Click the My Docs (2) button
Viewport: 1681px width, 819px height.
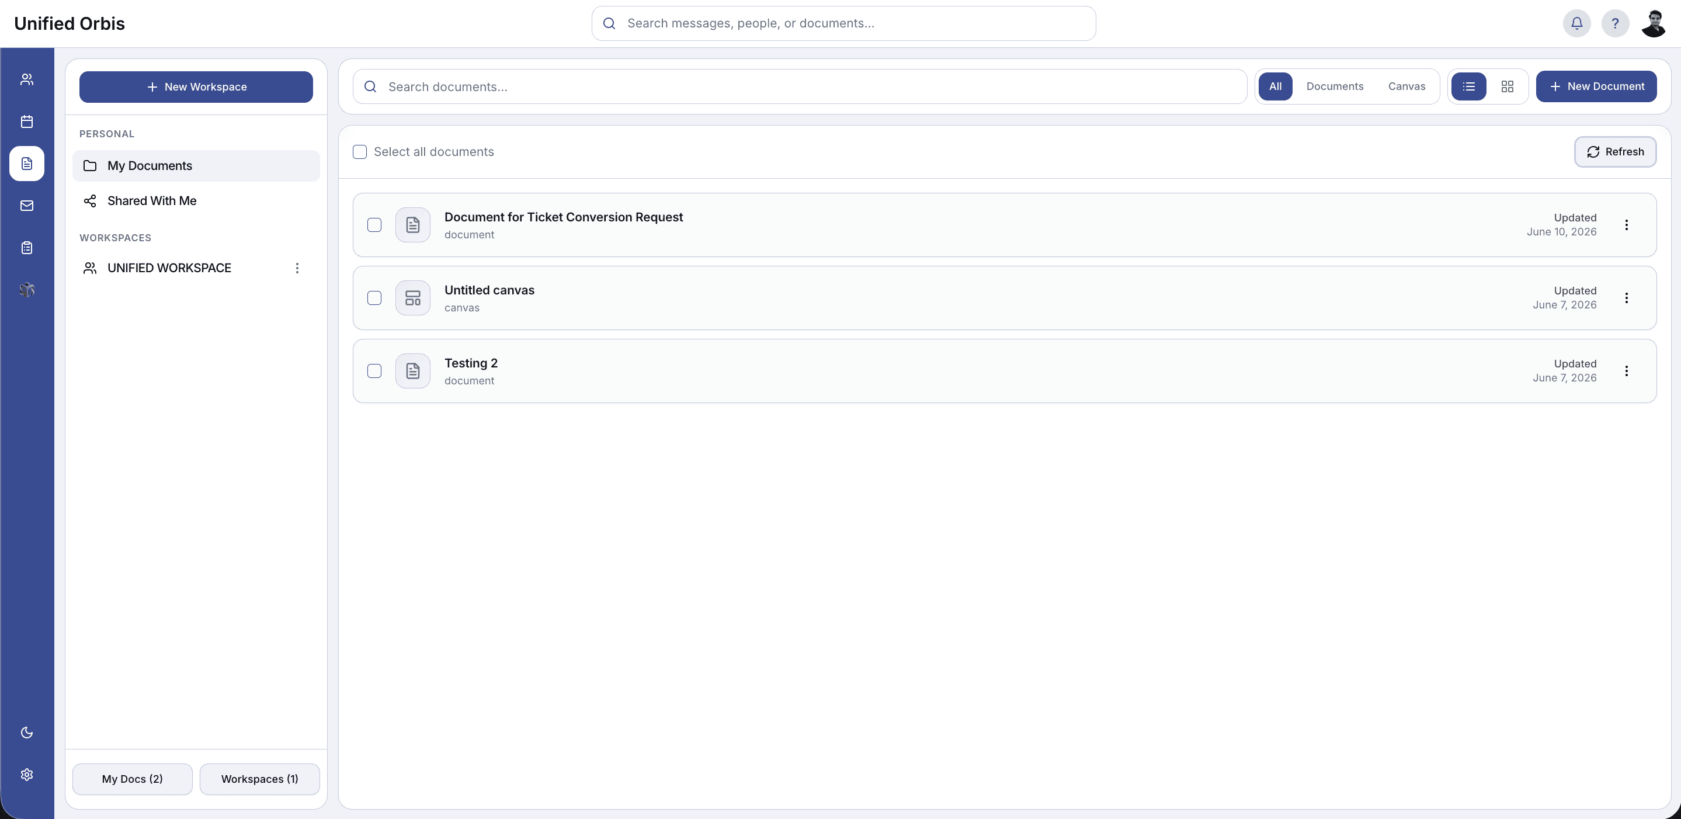point(133,779)
